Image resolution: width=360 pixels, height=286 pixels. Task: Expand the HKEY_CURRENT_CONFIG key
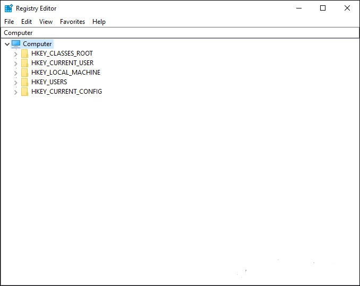point(15,92)
